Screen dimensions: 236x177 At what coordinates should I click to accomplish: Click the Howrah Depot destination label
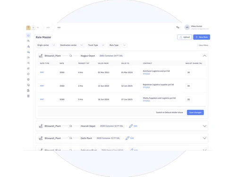tap(88, 126)
